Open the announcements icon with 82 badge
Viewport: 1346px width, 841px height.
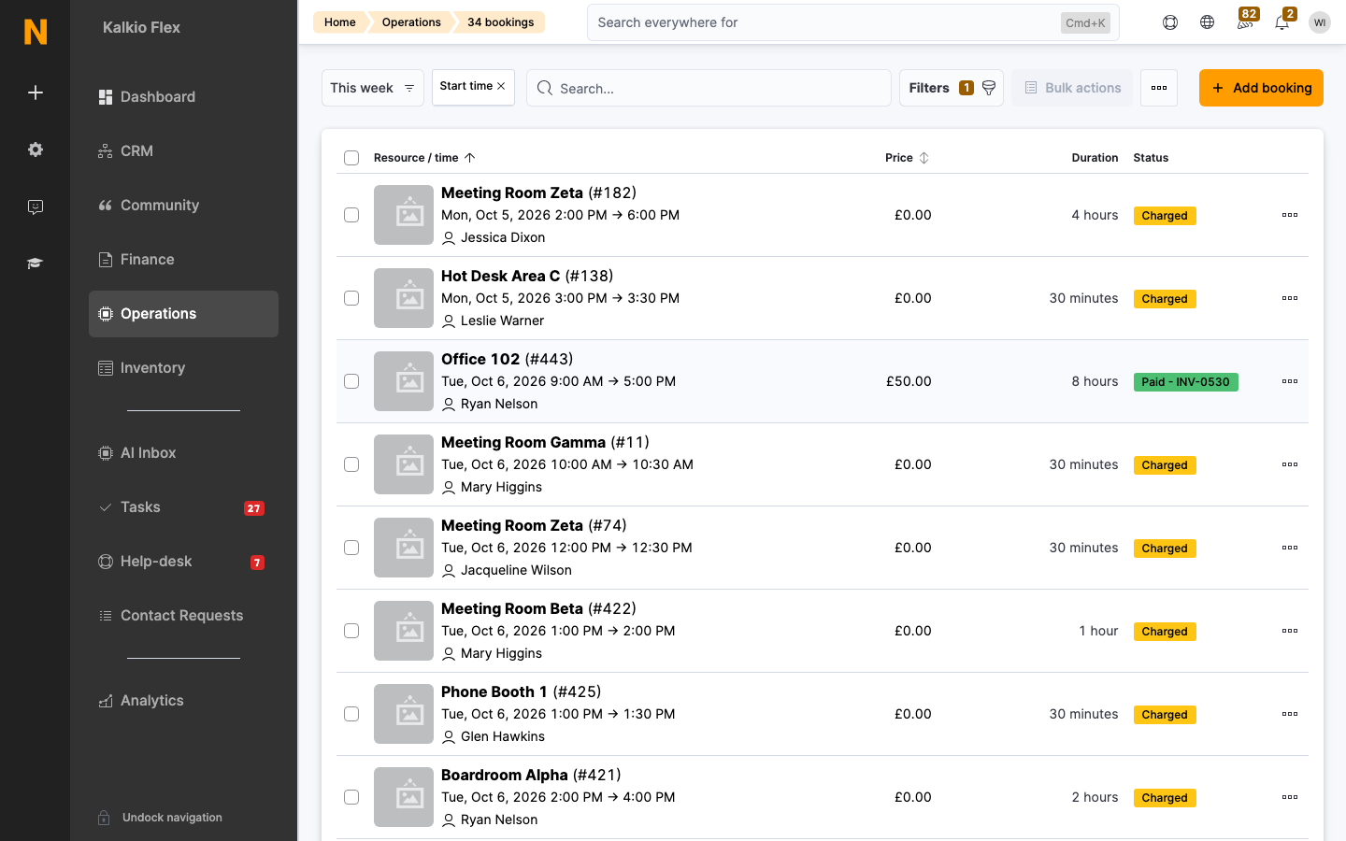pyautogui.click(x=1245, y=21)
